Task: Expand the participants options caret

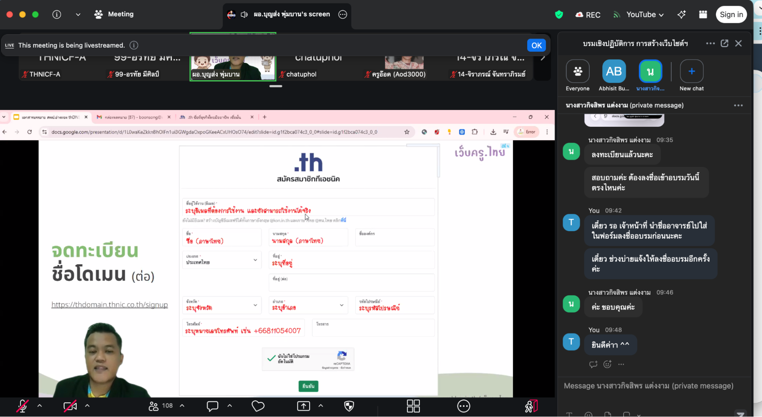Action: point(182,406)
